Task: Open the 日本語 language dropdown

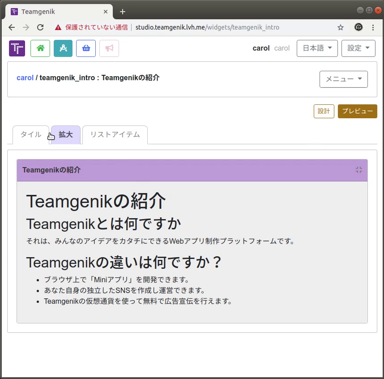Action: pos(317,48)
